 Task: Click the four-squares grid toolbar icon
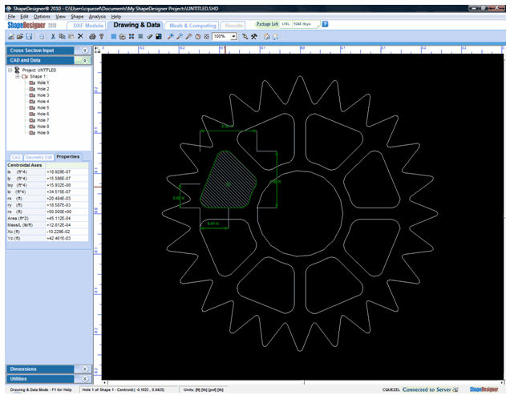pyautogui.click(x=132, y=37)
